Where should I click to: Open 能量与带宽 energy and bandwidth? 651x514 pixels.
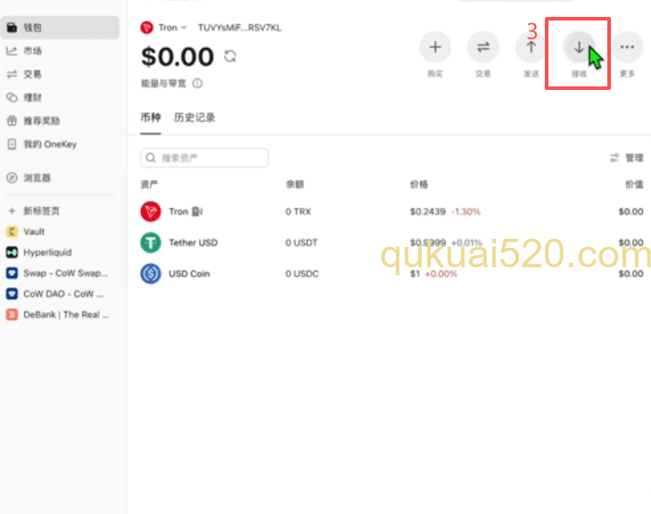163,84
